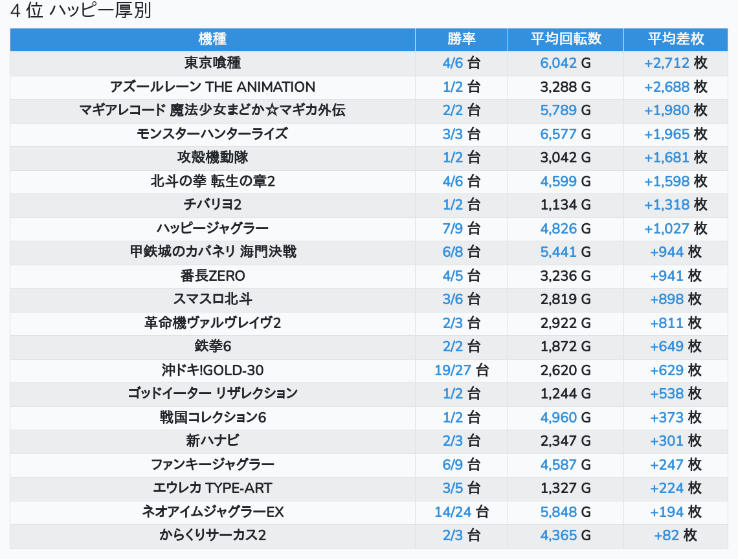The image size is (738, 559).
Task: Select the 鉄拳6 machine name
Action: click(x=212, y=346)
